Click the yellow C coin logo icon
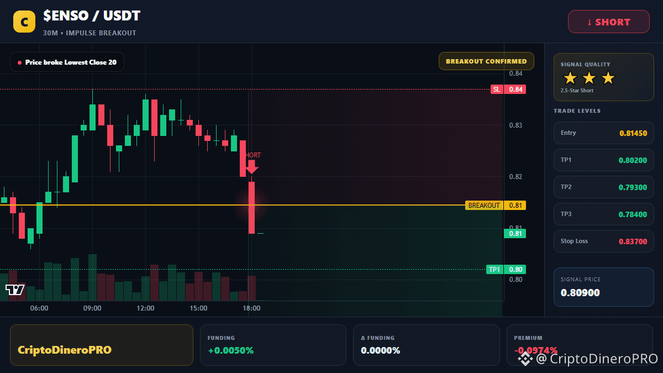Screen dimensions: 663x373 [24, 22]
